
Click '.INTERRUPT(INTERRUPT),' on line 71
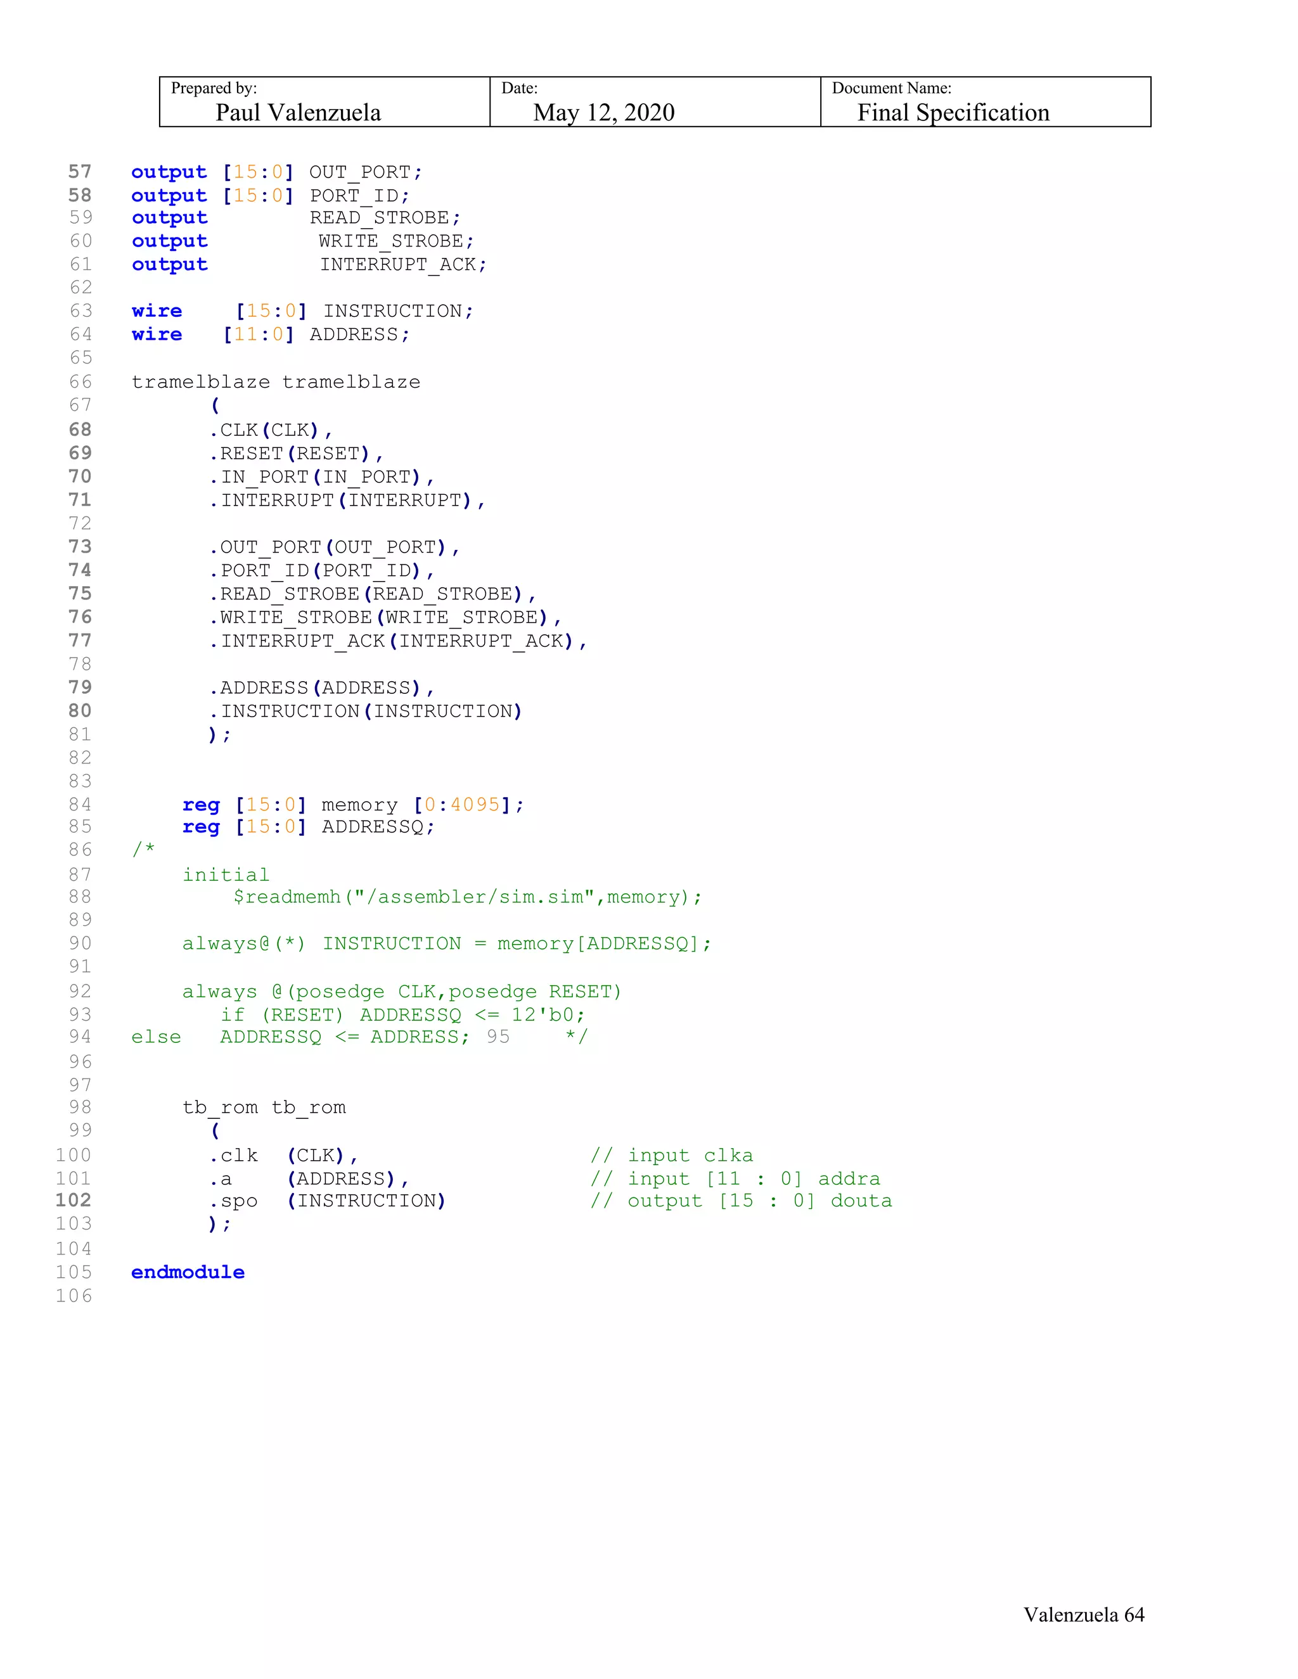point(347,501)
